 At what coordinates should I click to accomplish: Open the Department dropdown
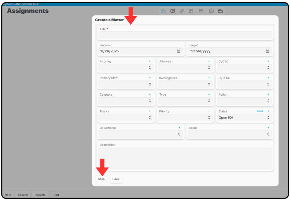click(x=141, y=134)
